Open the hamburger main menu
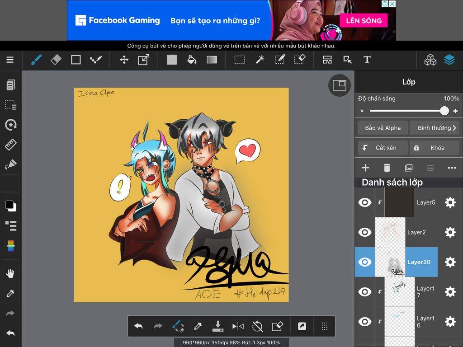The image size is (463, 347). 10,60
